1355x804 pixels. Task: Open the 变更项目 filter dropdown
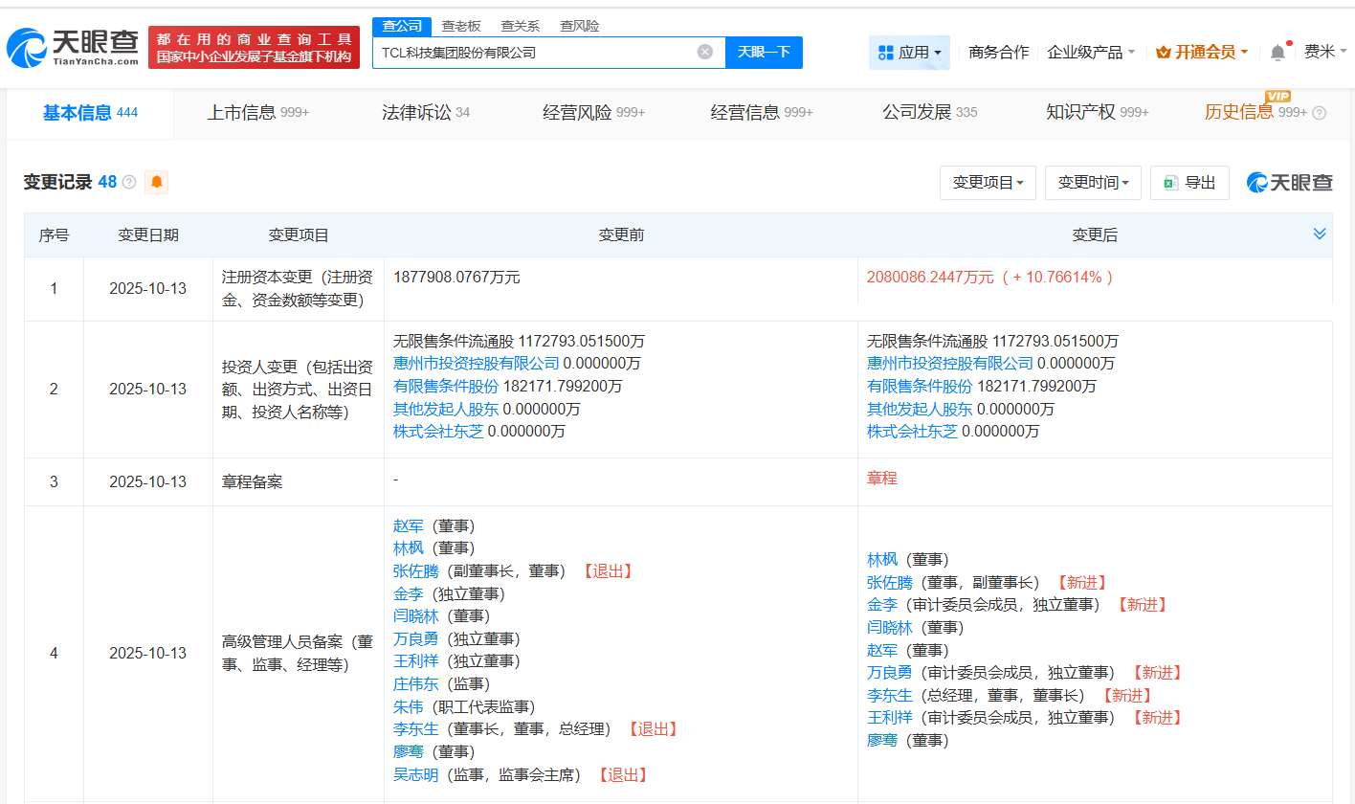(988, 182)
